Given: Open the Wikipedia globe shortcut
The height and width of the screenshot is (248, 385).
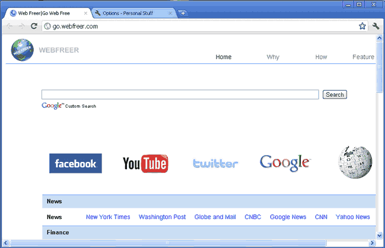Looking at the screenshot, I should click(x=355, y=162).
